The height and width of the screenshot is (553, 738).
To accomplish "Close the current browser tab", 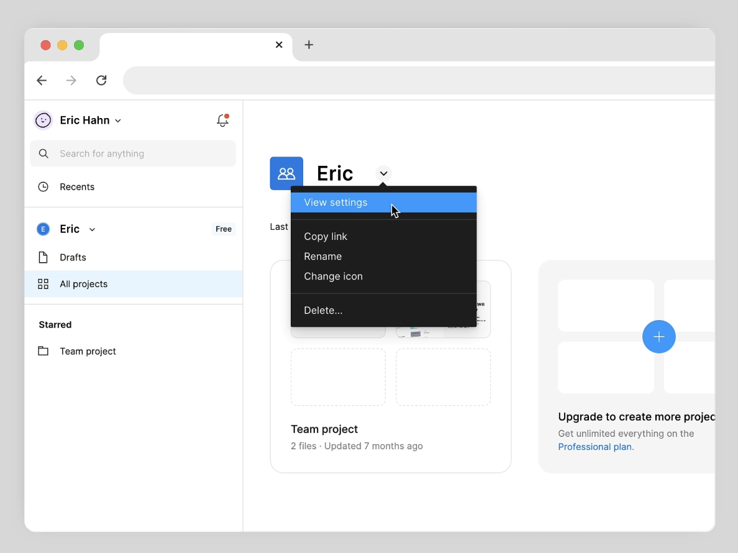I will pyautogui.click(x=279, y=45).
